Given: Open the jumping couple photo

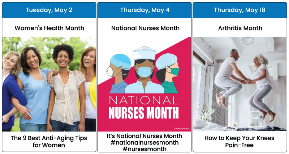Looking at the screenshot, I should tap(240, 84).
